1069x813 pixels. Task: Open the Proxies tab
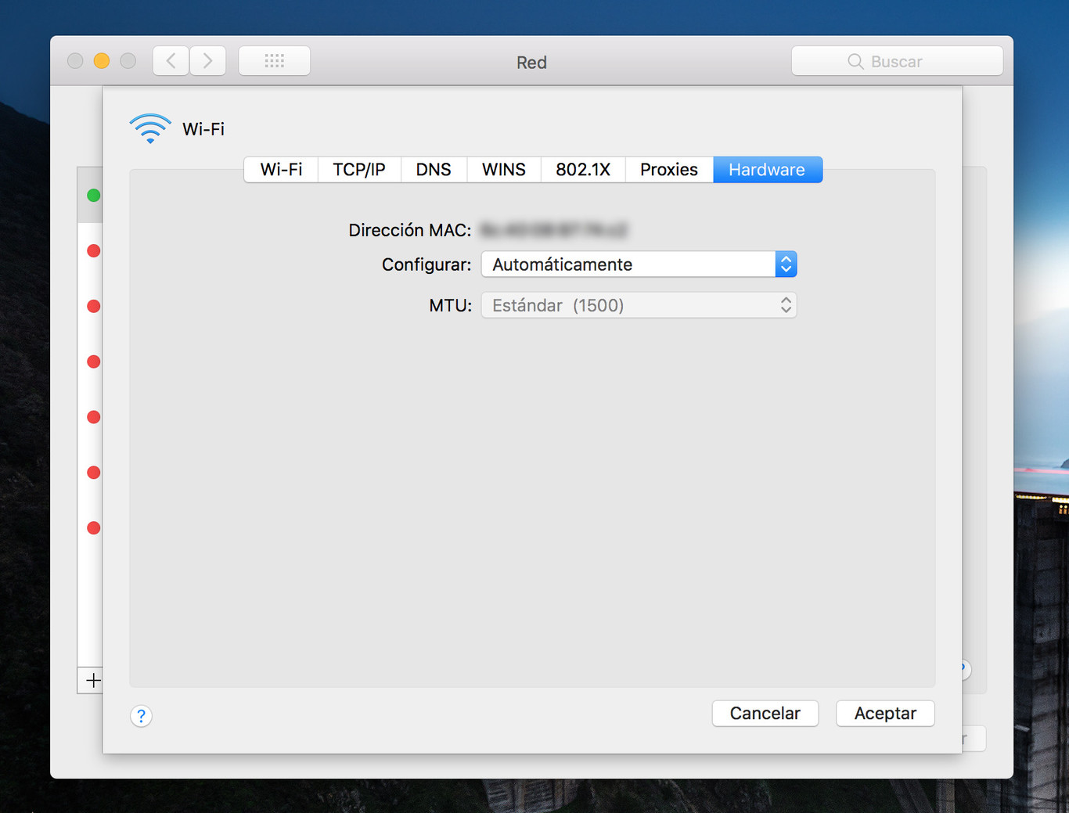669,169
